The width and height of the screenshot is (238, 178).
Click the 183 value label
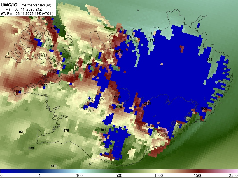[x=132, y=37]
